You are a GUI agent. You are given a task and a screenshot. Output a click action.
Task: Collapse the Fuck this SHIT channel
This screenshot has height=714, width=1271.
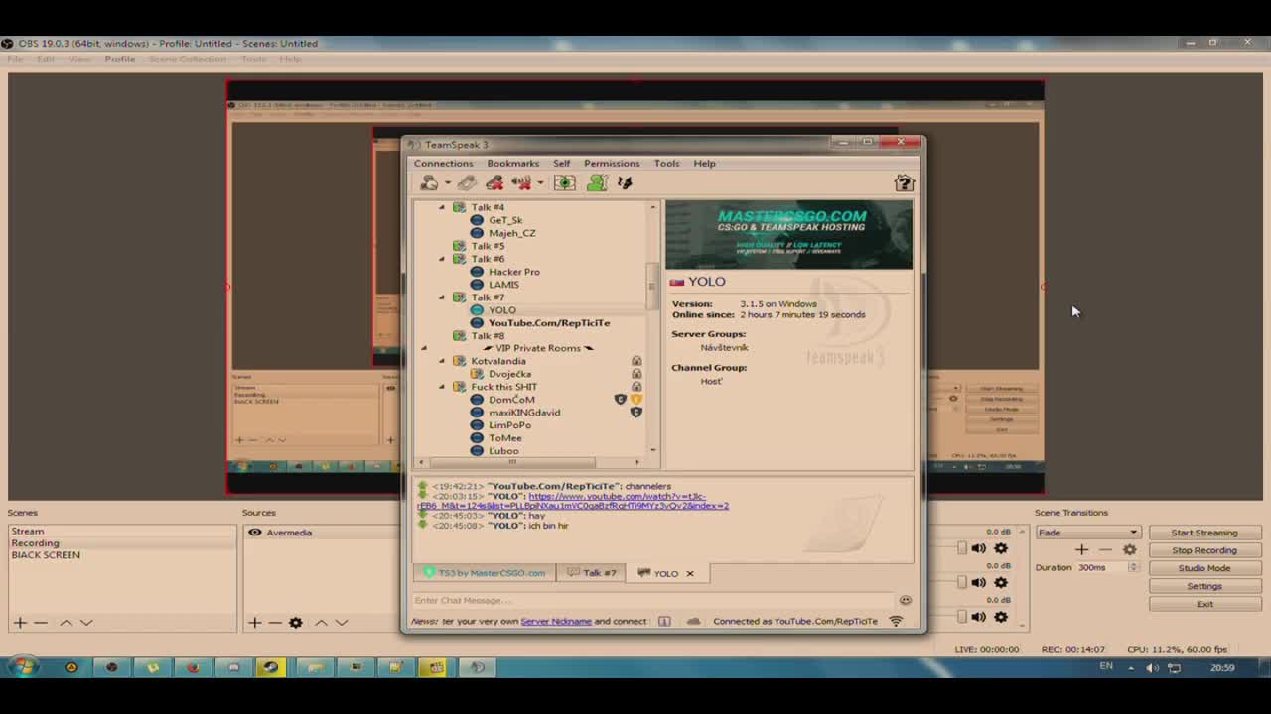click(x=442, y=387)
